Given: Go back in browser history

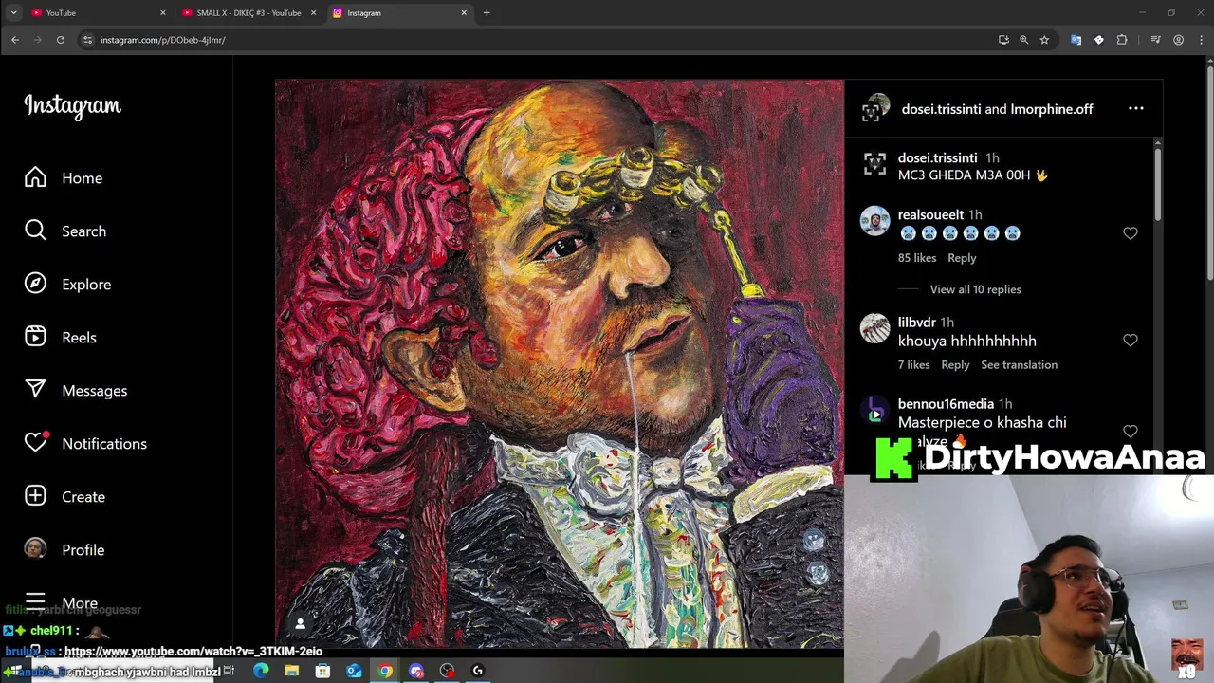Looking at the screenshot, I should 15,40.
